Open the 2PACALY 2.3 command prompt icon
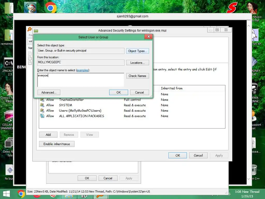The width and height of the screenshot is (265, 199). point(8,63)
